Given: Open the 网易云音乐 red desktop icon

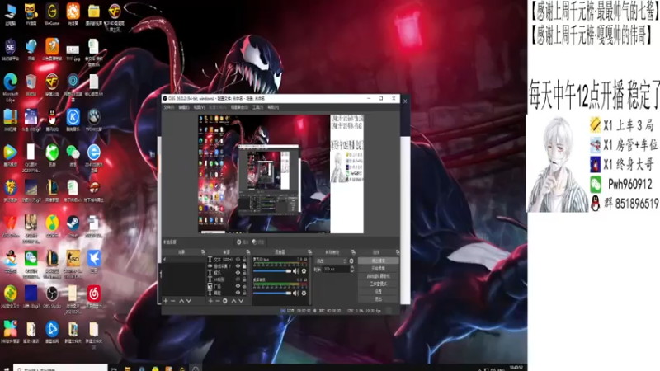Looking at the screenshot, I should click(x=94, y=297).
